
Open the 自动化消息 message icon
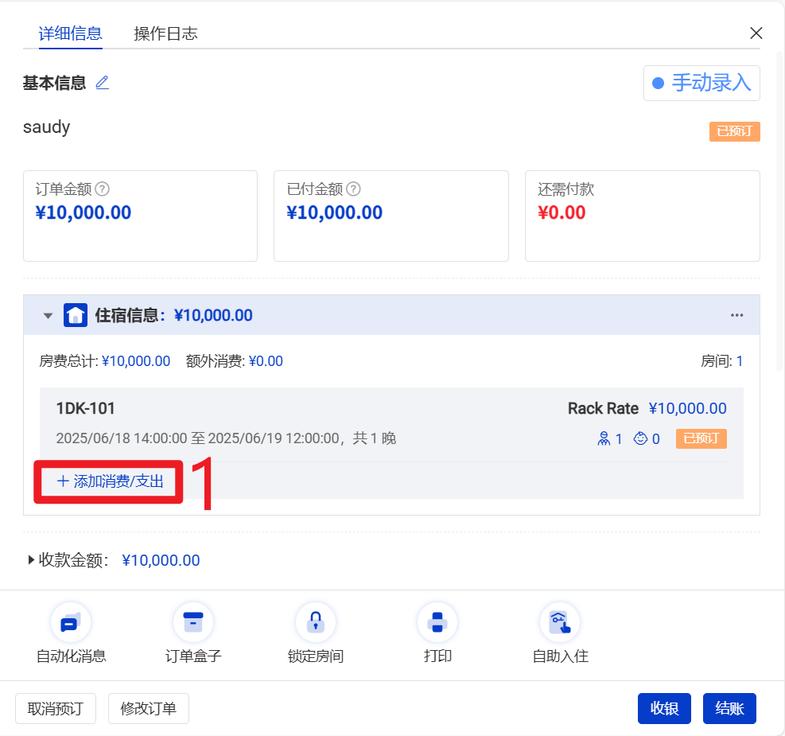point(71,622)
